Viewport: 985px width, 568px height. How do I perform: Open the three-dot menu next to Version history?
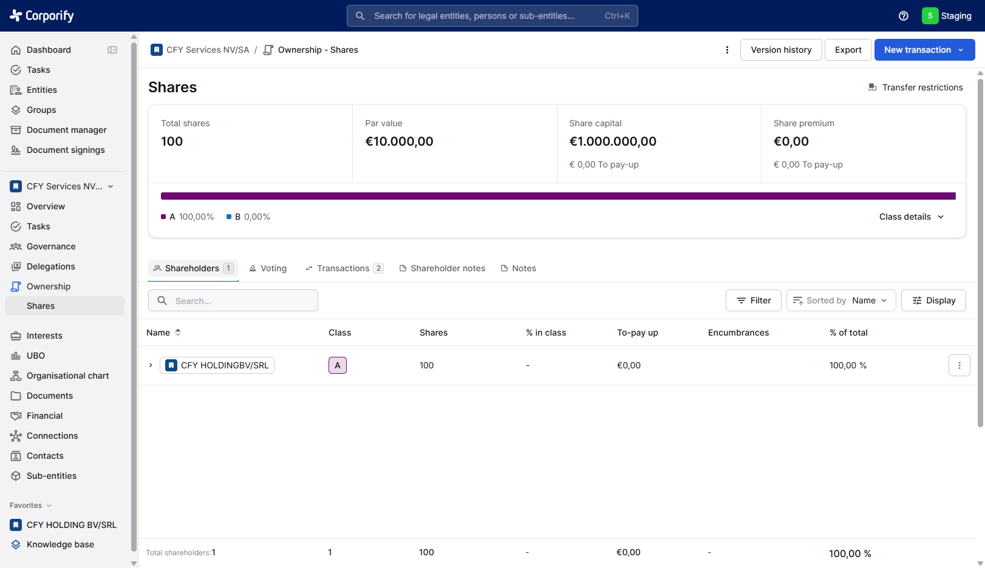pyautogui.click(x=727, y=50)
